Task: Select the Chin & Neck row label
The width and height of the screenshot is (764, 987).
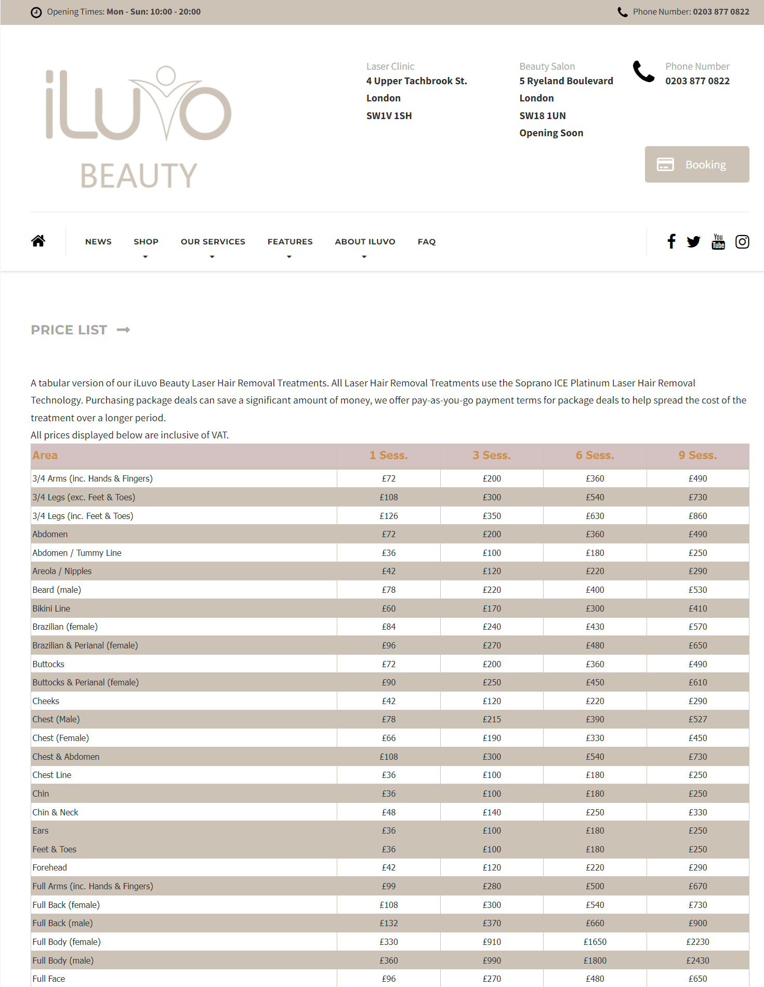Action: 55,812
